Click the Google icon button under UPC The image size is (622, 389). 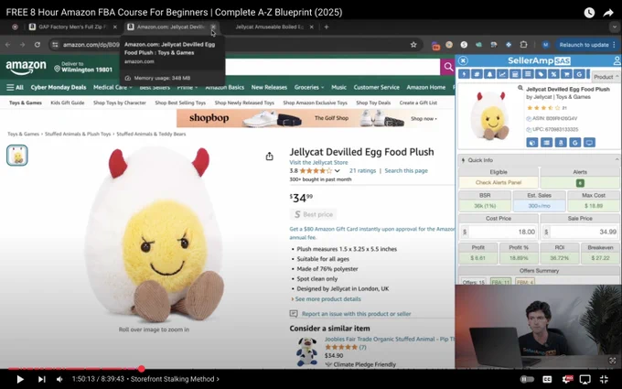(574, 143)
